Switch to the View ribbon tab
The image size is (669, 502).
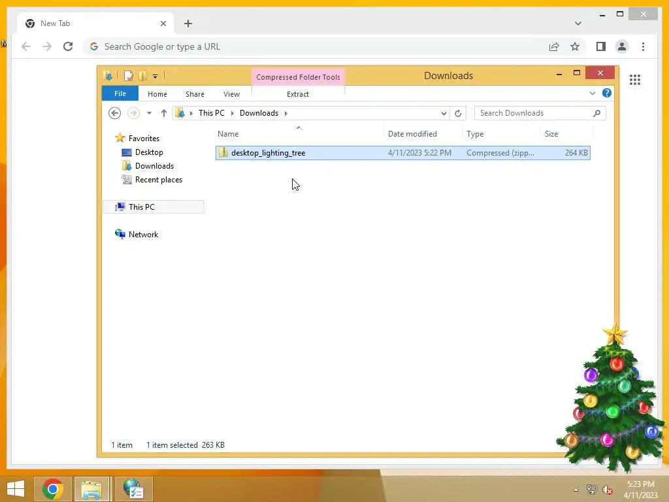[x=231, y=94]
